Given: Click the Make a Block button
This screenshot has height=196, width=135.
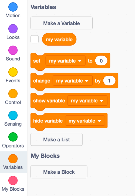Looking at the screenshot, I should coord(59,172).
